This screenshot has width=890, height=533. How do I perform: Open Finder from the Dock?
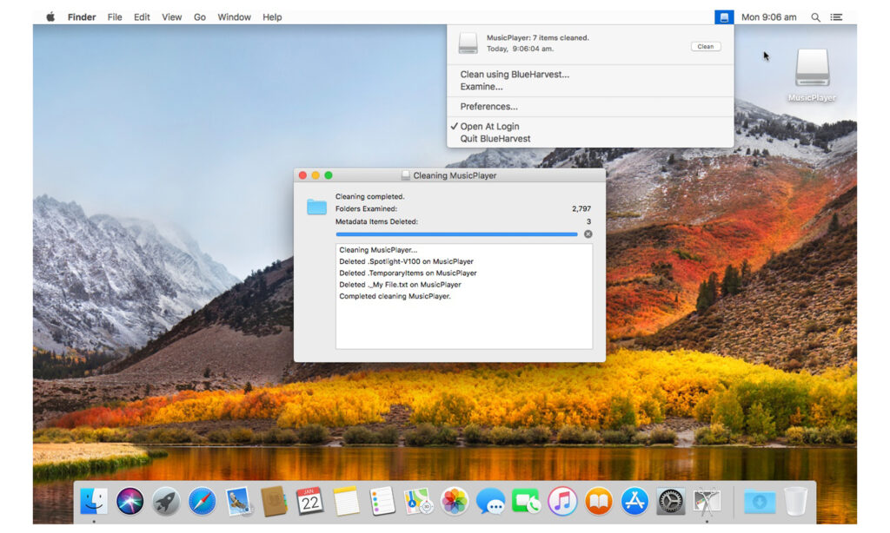click(94, 501)
